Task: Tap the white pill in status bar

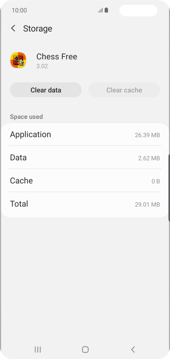Action: tap(139, 10)
